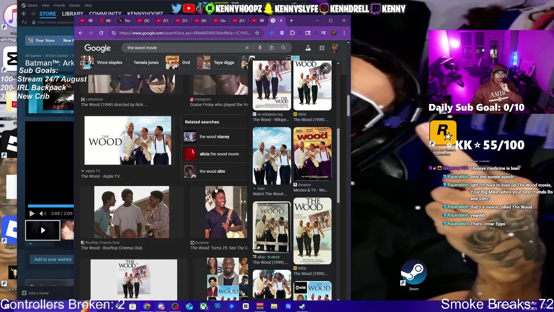Screen dimensions: 554x312
Task: Open Google account avatar on the search page
Action: click(335, 48)
